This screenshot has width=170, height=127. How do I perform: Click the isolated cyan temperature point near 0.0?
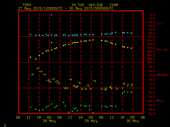point(52,15)
